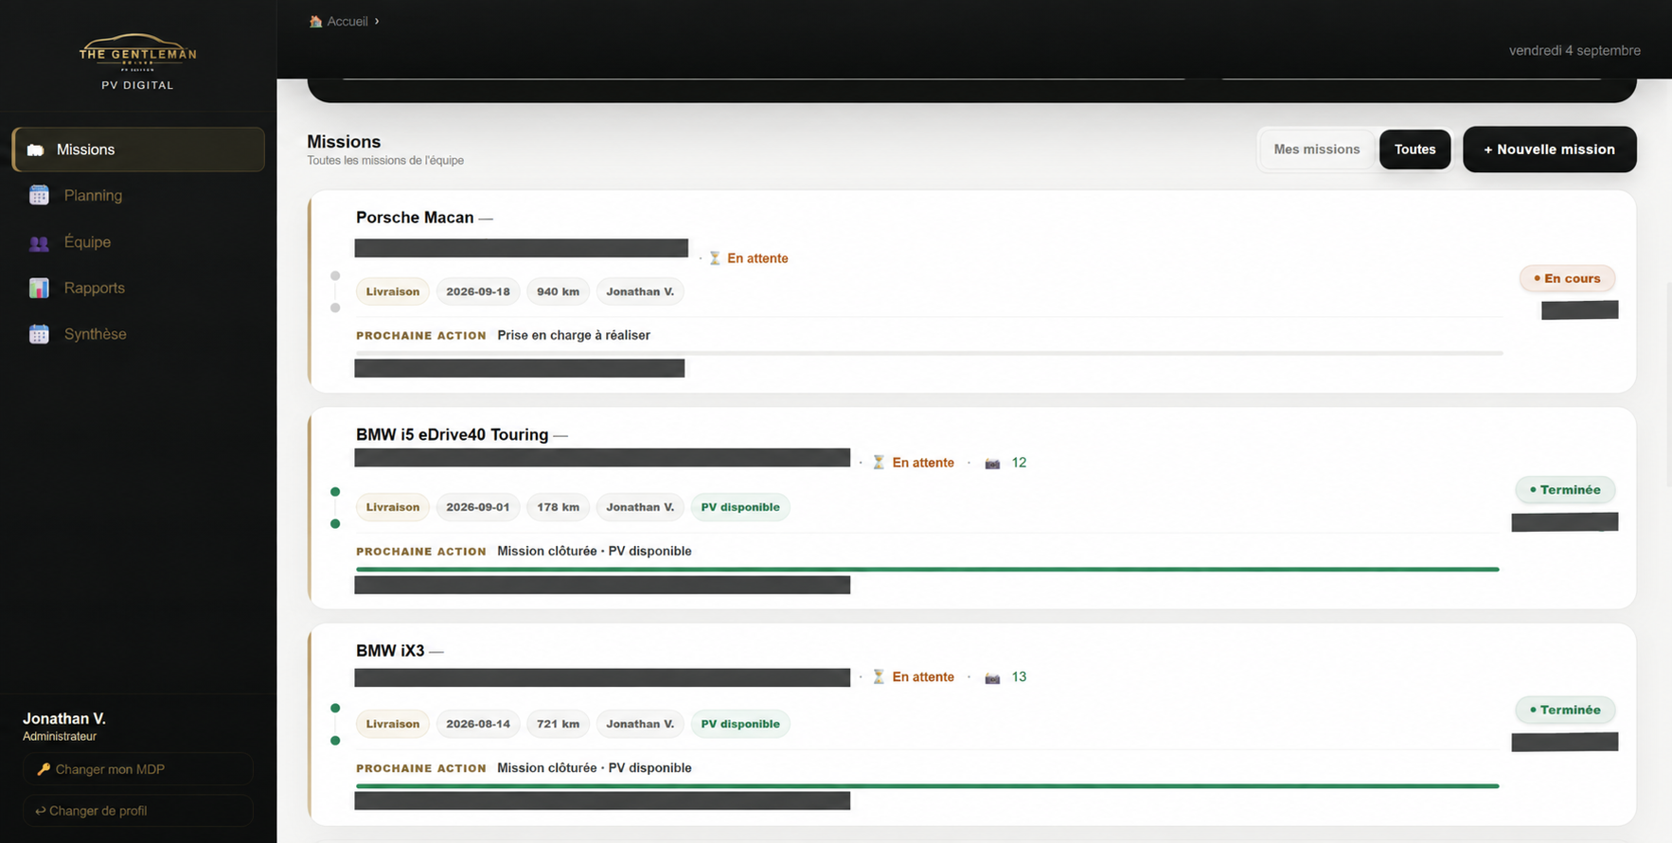Click the BMW i5 green progress bar
This screenshot has height=843, width=1672.
pos(928,570)
